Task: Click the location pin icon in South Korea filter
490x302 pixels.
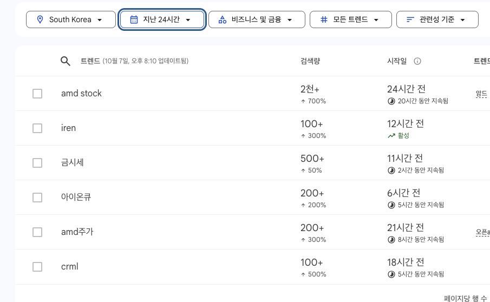Action: pos(40,20)
